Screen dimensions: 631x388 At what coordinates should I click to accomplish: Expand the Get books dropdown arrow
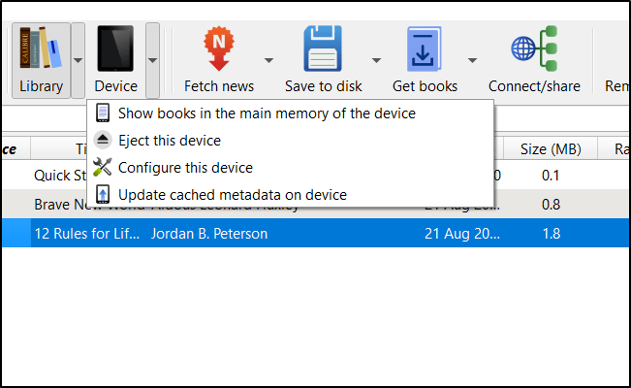tap(472, 60)
